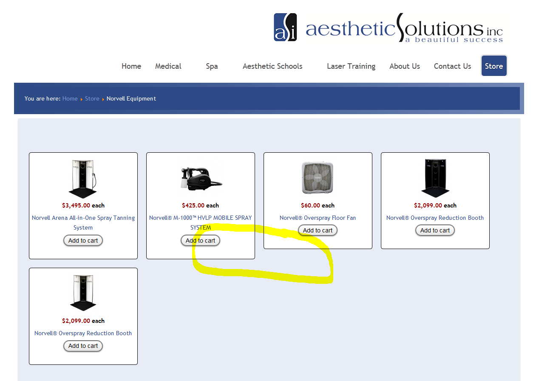Image resolution: width=539 pixels, height=381 pixels.
Task: Open the black Overspray Reduction Booth thumbnail
Action: coord(435,179)
